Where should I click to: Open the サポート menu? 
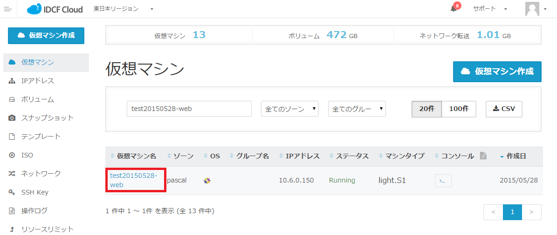[490, 9]
